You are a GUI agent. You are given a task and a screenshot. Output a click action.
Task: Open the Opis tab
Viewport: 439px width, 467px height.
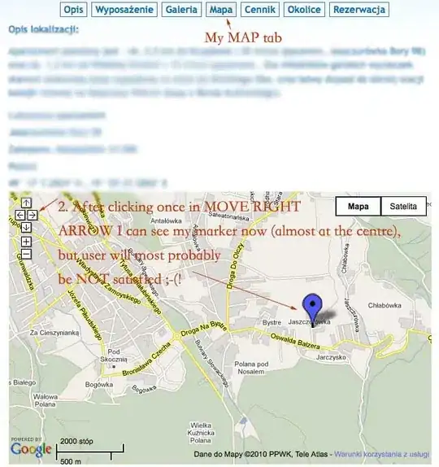(x=73, y=10)
